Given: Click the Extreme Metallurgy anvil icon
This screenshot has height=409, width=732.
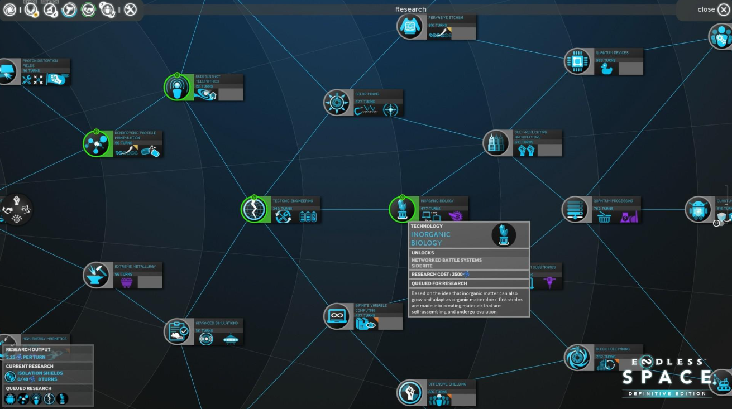Looking at the screenshot, I should pos(96,275).
